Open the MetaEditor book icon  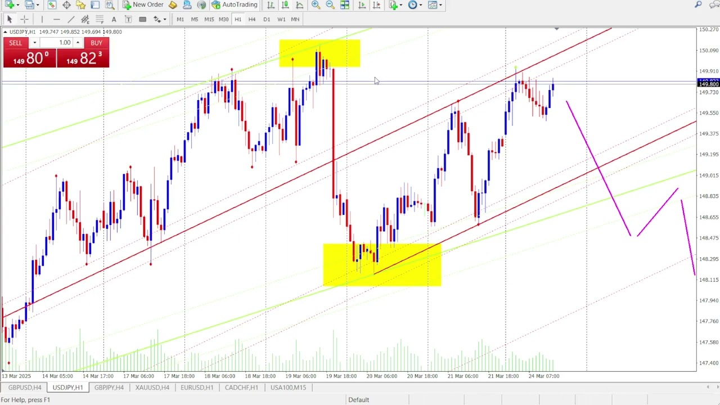tap(173, 4)
